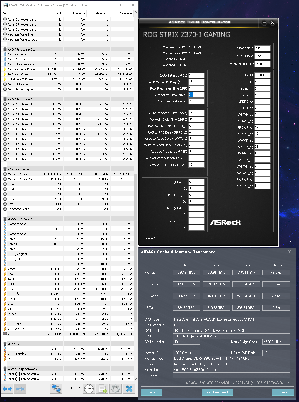The image size is (299, 402).
Task: Click the Memory Read value 53016 MB/s
Action: pos(186,273)
